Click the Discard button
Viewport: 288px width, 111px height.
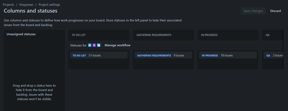(x=275, y=11)
